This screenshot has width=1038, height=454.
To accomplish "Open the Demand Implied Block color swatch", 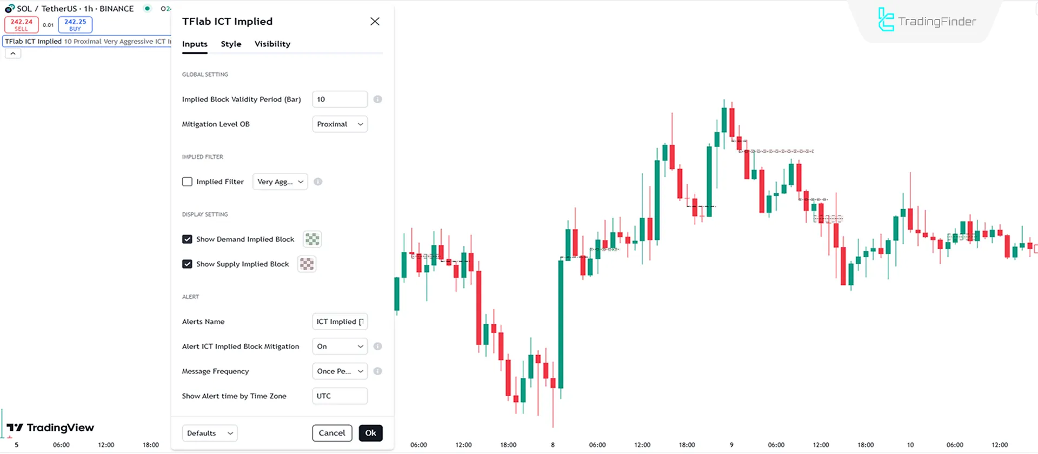I will (312, 239).
